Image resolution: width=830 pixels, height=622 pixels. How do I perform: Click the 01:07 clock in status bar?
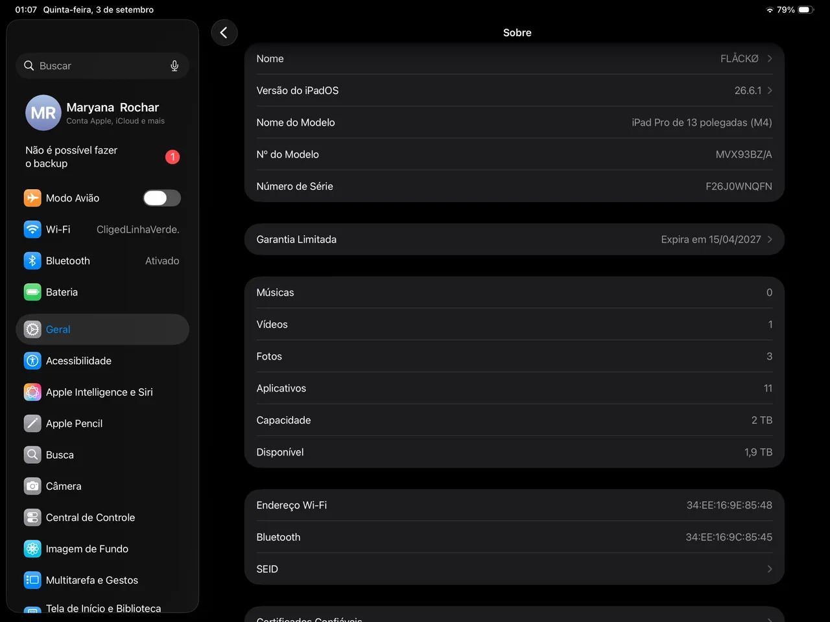(26, 10)
